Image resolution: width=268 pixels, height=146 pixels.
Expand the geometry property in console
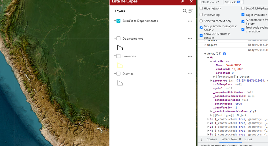click(211, 80)
